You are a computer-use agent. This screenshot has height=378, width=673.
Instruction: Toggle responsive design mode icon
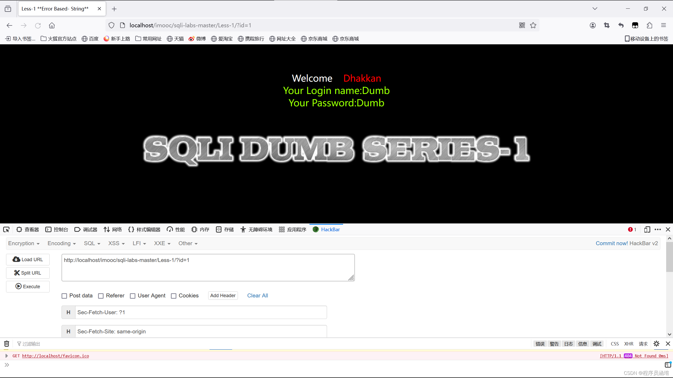(647, 230)
